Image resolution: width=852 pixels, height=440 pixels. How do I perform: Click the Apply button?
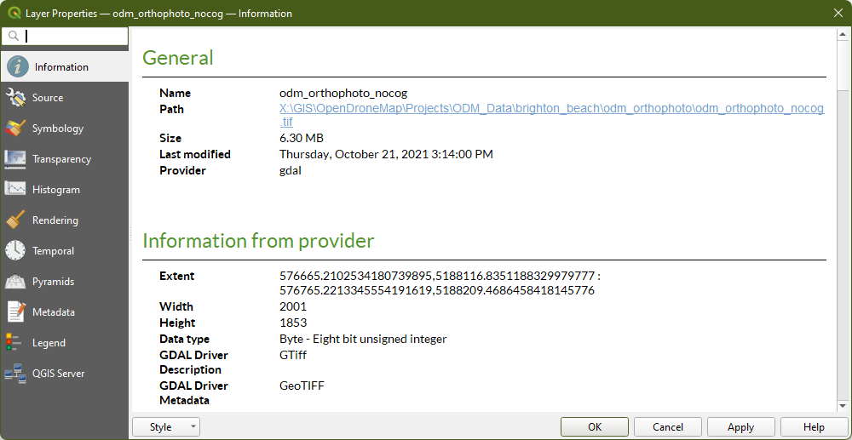pos(740,427)
